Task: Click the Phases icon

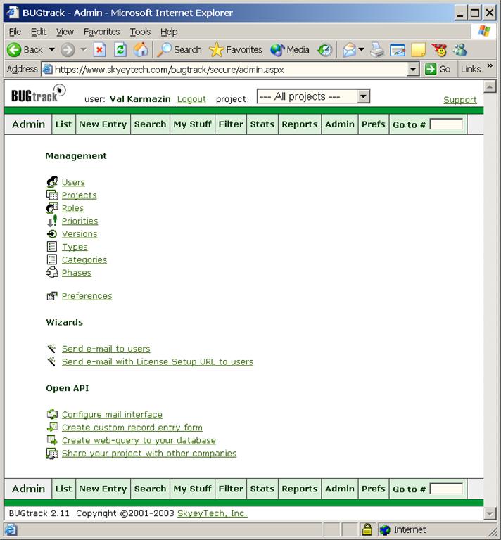Action: click(52, 273)
